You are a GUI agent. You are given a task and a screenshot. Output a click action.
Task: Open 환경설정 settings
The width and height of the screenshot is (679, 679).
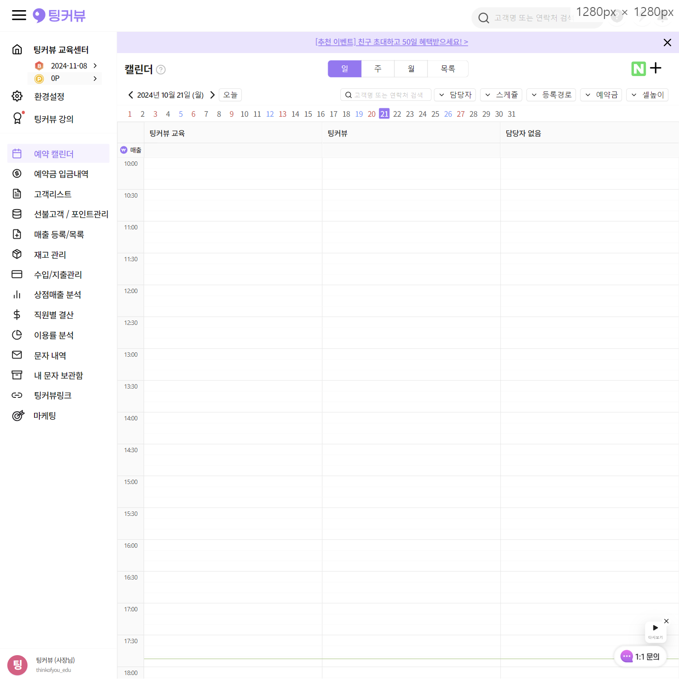(50, 96)
